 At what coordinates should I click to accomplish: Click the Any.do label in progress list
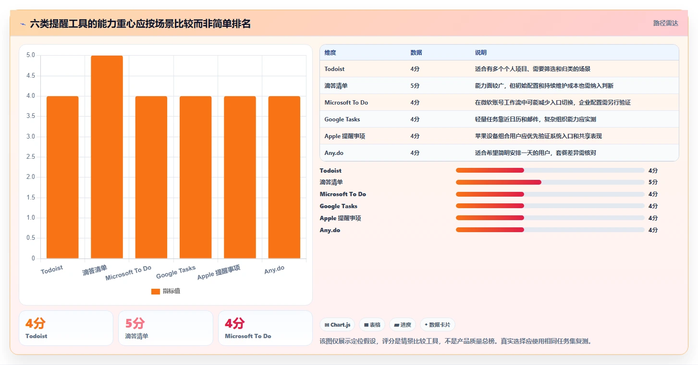click(x=330, y=230)
